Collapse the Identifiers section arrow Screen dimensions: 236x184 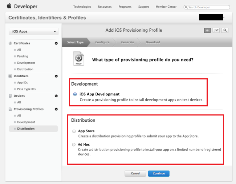[56, 76]
